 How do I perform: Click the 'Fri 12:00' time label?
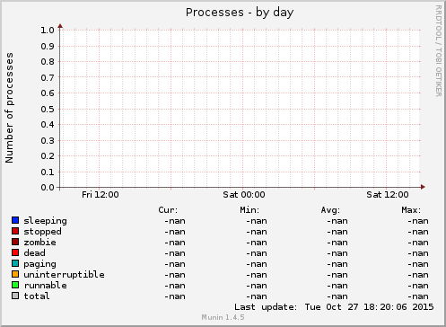101,195
